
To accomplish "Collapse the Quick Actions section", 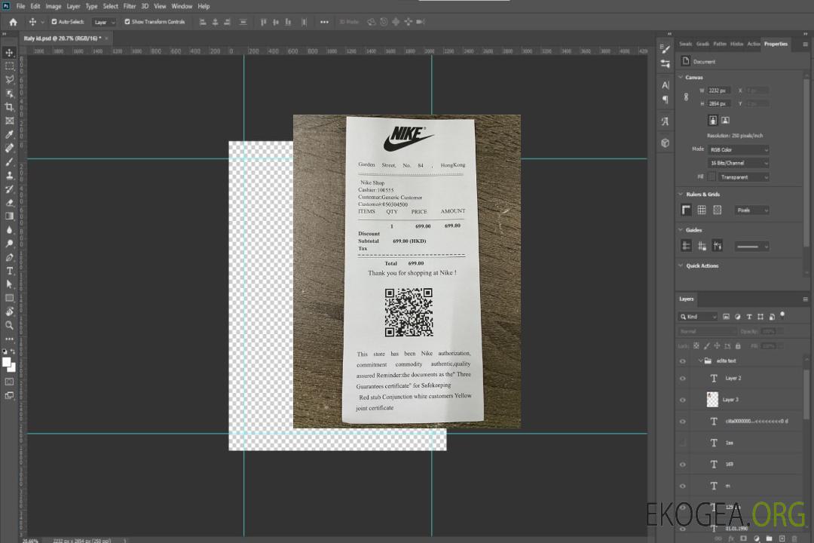I will click(681, 265).
